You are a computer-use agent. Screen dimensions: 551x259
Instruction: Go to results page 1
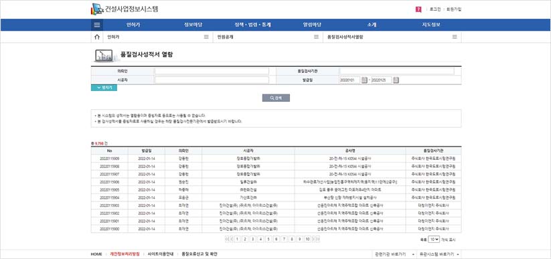coord(237,239)
